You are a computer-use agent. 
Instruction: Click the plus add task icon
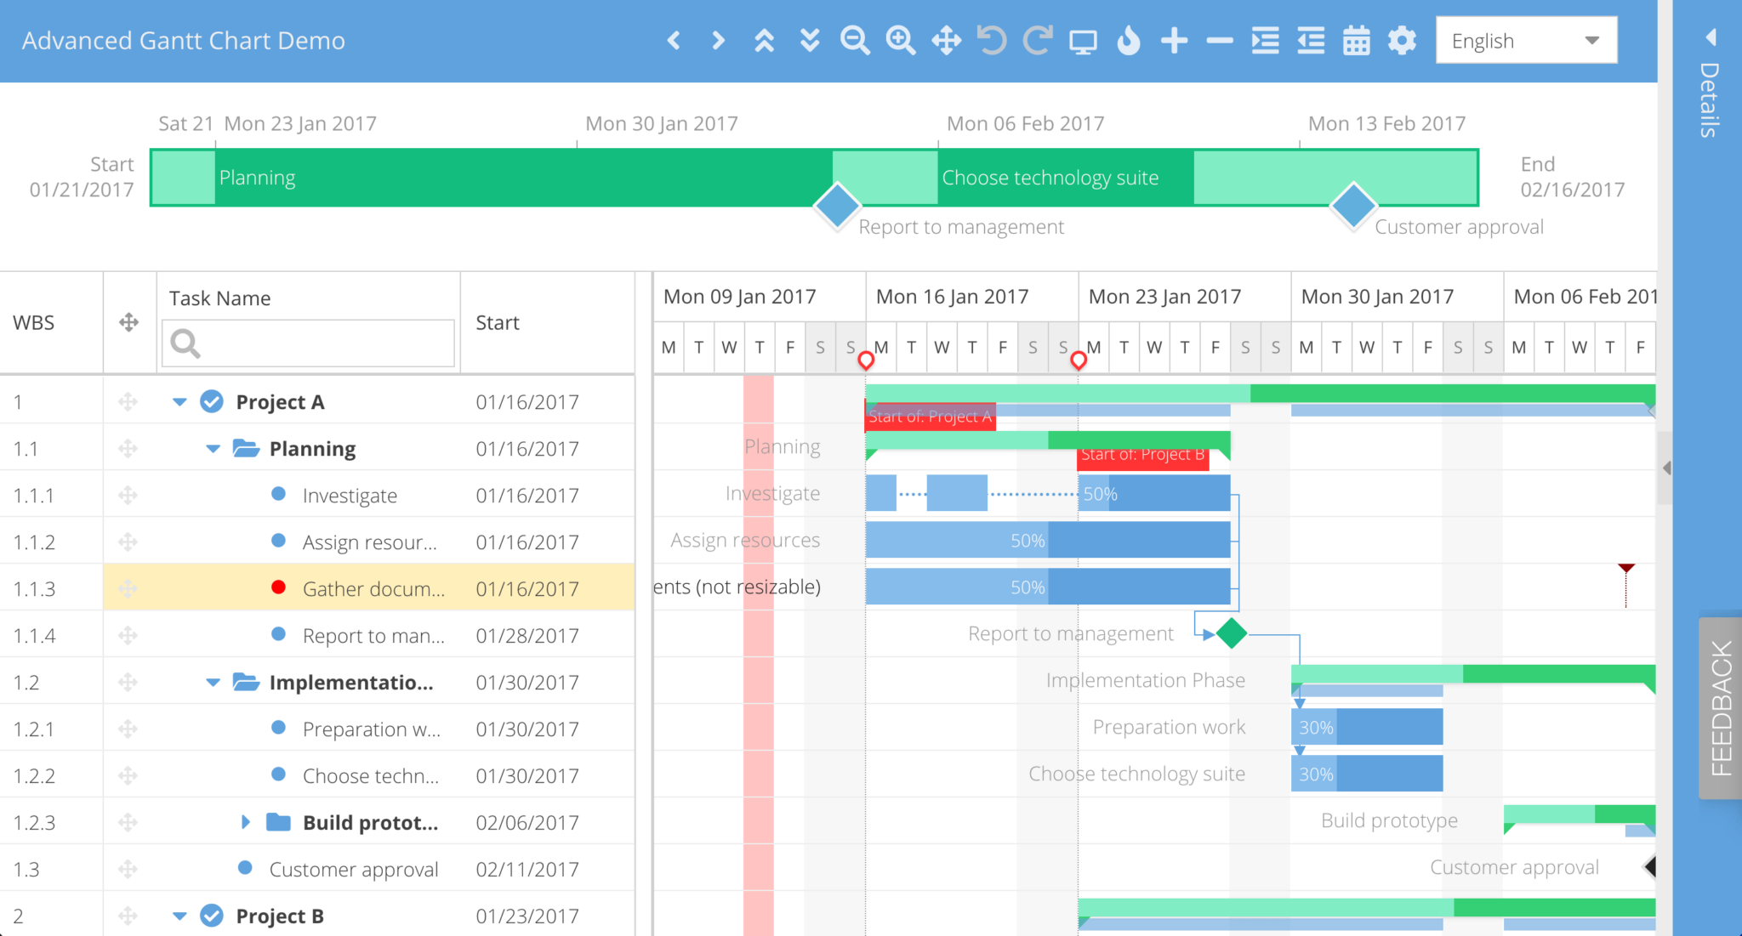(1174, 40)
